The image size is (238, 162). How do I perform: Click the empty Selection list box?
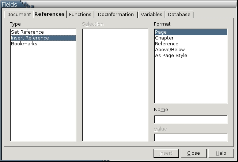click(115, 85)
